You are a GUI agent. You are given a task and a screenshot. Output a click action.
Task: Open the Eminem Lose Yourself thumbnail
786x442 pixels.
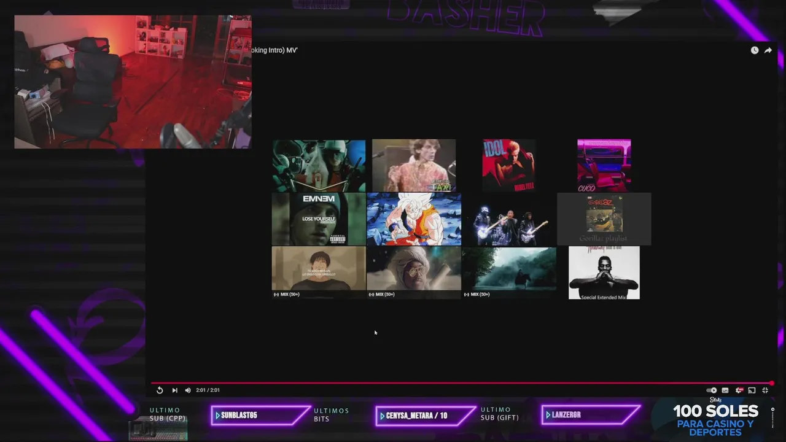319,219
